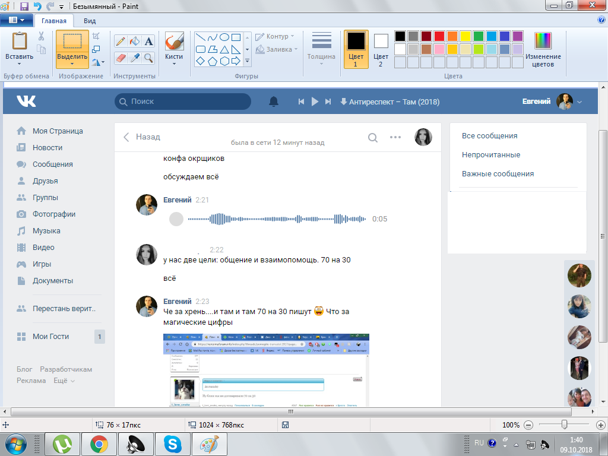
Task: Select the Fill with color bucket tool
Action: (x=134, y=41)
